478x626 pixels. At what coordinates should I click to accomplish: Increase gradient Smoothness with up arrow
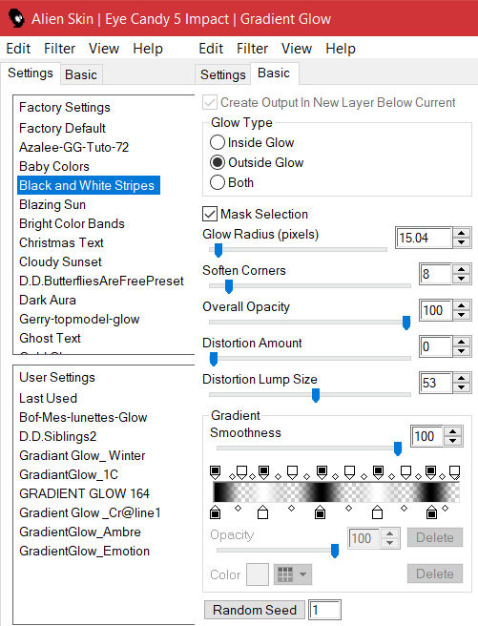(452, 431)
